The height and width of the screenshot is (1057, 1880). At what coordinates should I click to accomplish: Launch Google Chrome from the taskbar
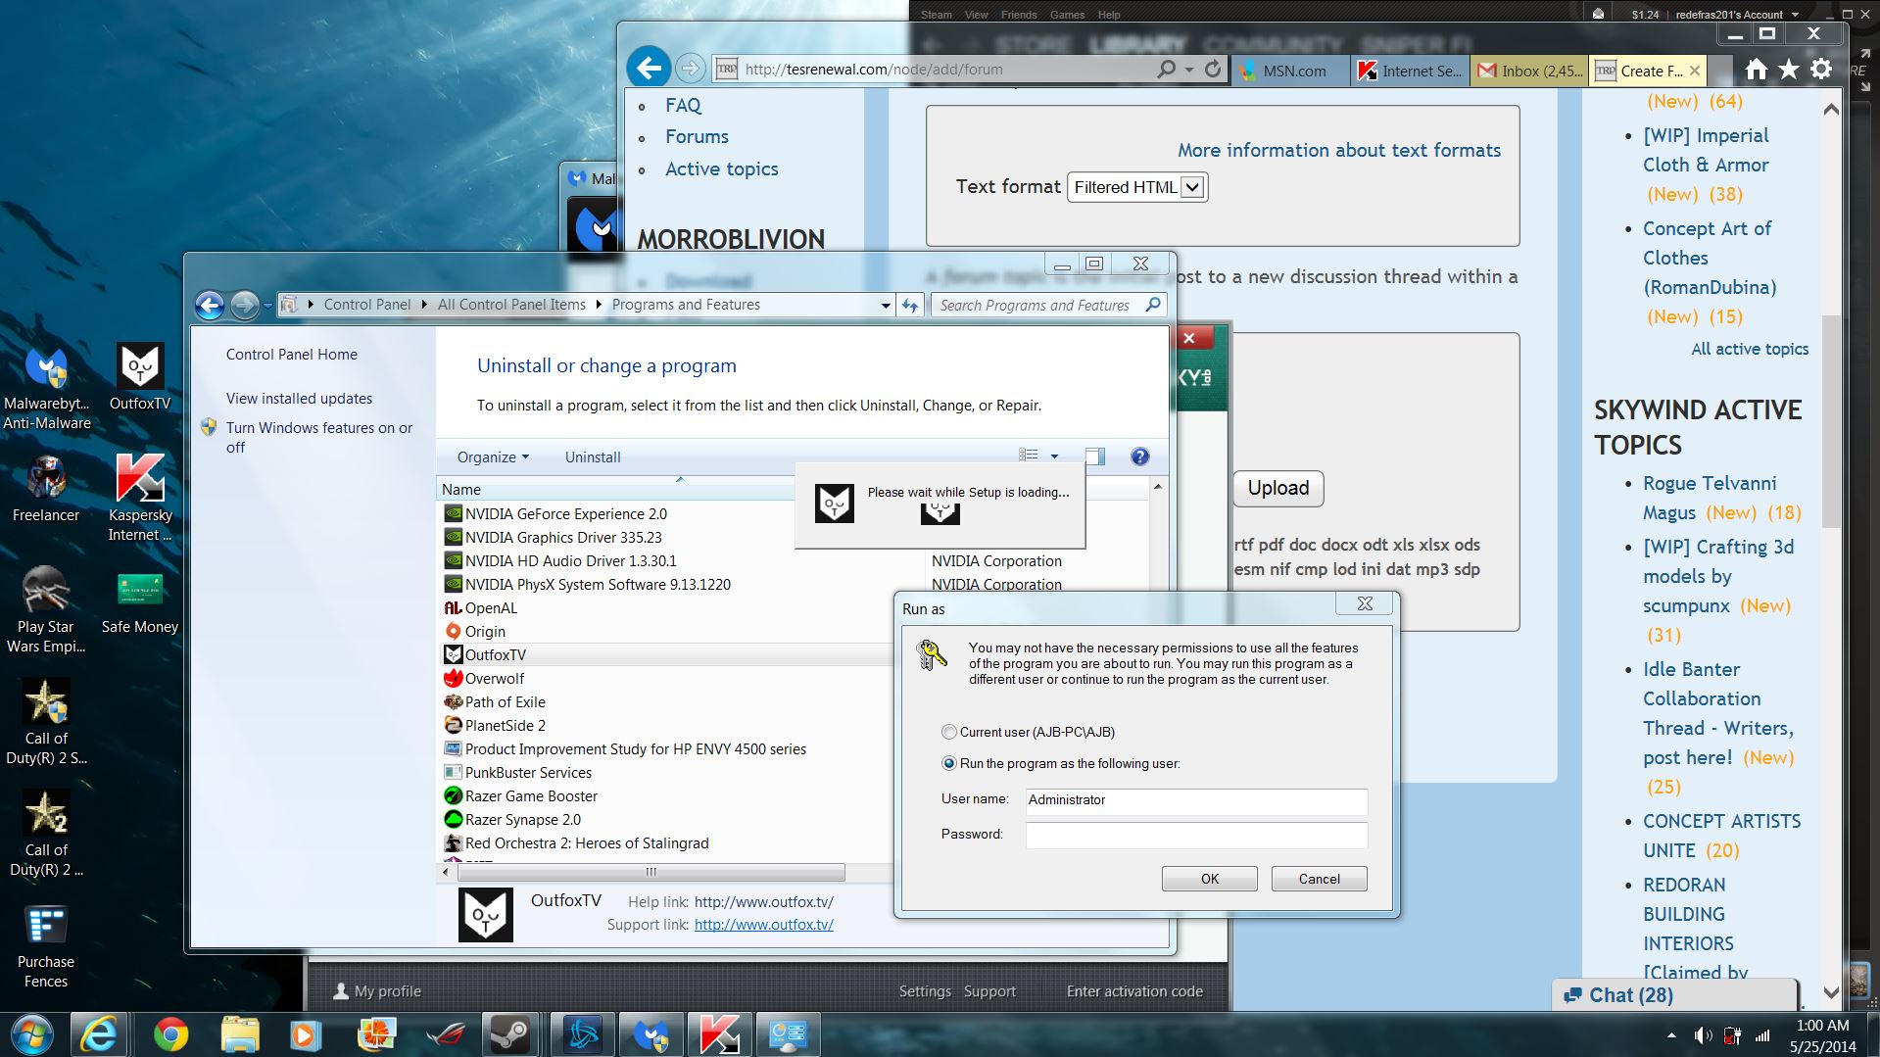(170, 1034)
